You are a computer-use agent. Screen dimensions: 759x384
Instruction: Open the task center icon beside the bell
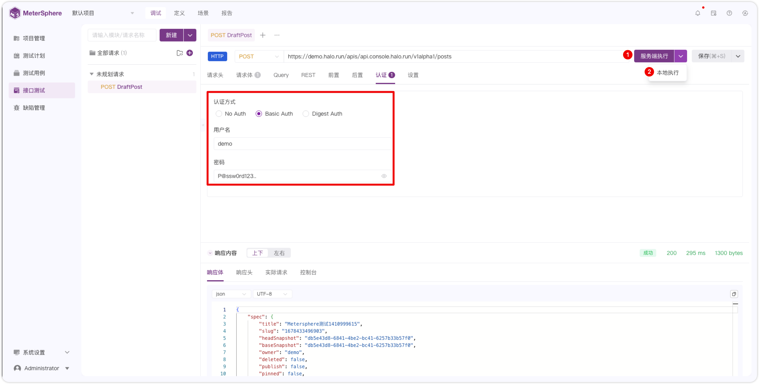[714, 13]
